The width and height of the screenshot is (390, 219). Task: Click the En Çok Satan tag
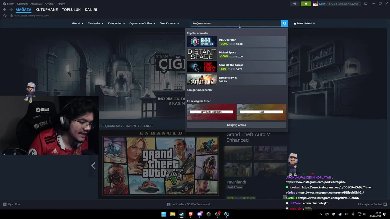click(235, 187)
